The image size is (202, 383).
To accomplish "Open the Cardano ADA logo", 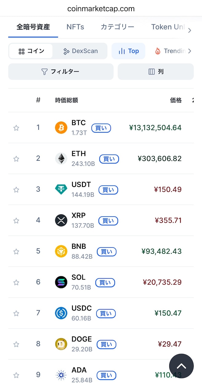I will click(x=61, y=375).
